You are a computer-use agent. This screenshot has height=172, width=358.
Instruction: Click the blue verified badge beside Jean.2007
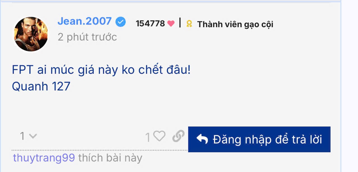[x=121, y=22]
